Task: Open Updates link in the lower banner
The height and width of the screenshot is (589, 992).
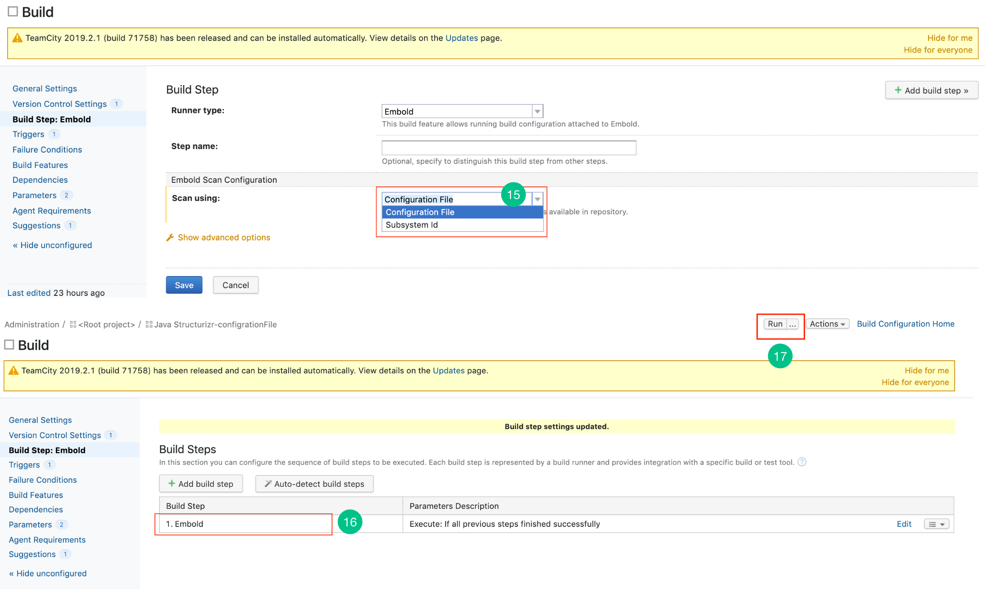Action: [x=448, y=371]
